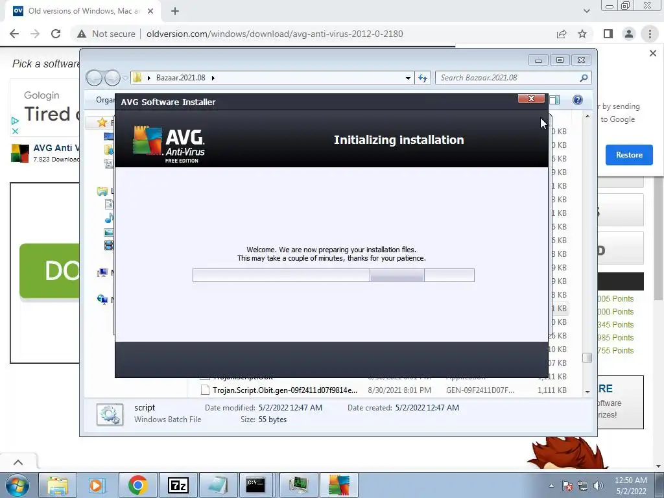Click the installer preparation progress bar
The image size is (664, 498).
coord(333,275)
